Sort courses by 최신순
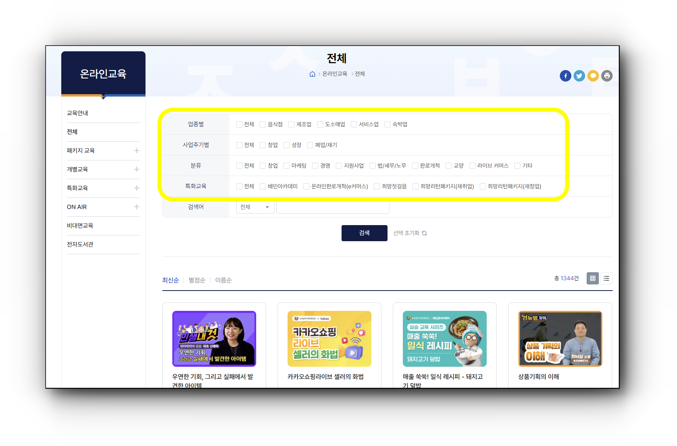The height and width of the screenshot is (446, 677). (170, 280)
